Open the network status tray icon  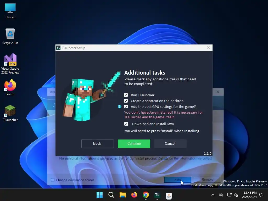pos(229,195)
